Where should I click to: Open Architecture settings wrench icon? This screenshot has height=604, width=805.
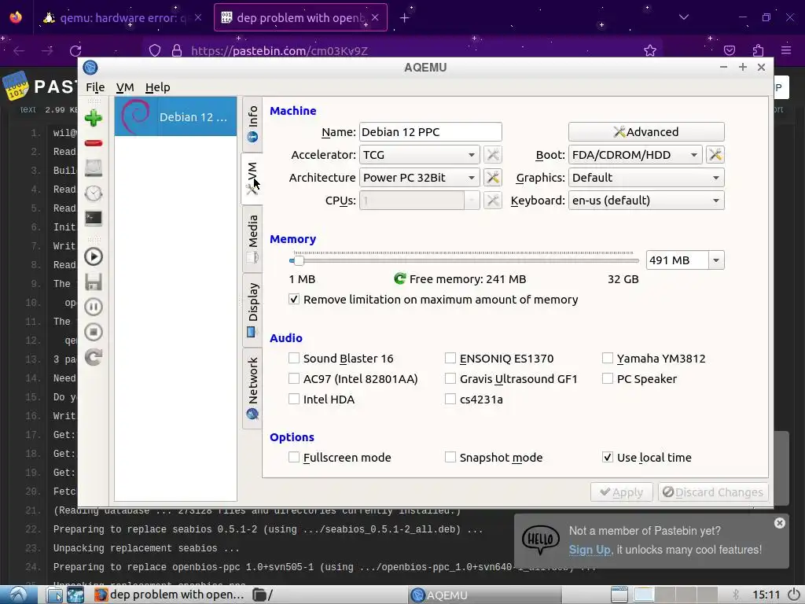[492, 178]
